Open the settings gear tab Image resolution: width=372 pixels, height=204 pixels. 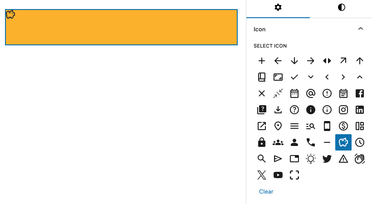pos(278,8)
